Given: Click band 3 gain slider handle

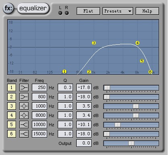Looking at the screenshot, I should 136,106.
